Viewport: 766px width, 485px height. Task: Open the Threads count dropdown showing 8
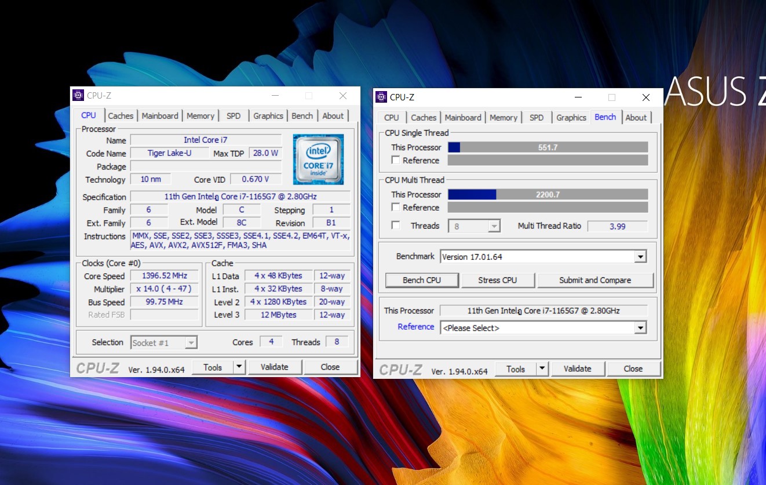coord(474,226)
